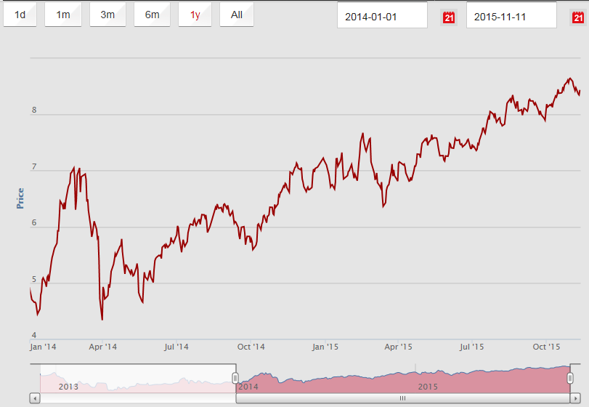Select the 1d zoom range
Viewport: 589px width, 407px height.
(20, 15)
